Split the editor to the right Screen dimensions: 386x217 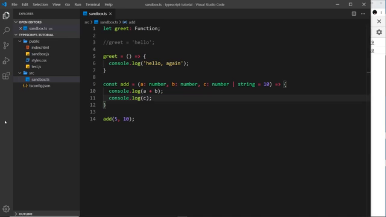354,14
